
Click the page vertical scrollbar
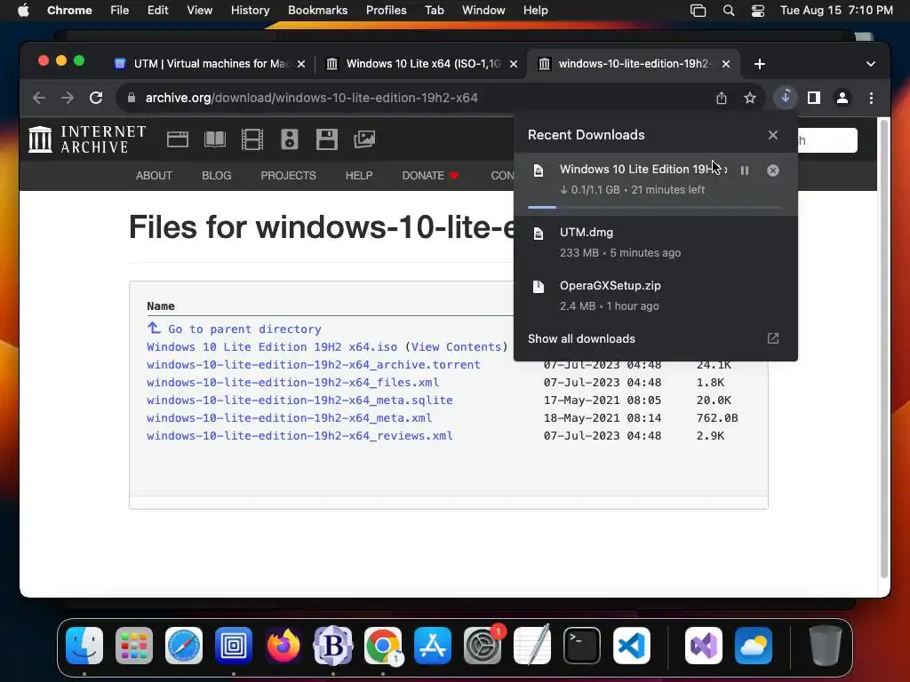(x=884, y=348)
